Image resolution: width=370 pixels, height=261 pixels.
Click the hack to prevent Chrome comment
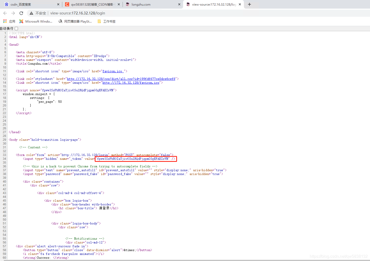pyautogui.click(x=90, y=166)
